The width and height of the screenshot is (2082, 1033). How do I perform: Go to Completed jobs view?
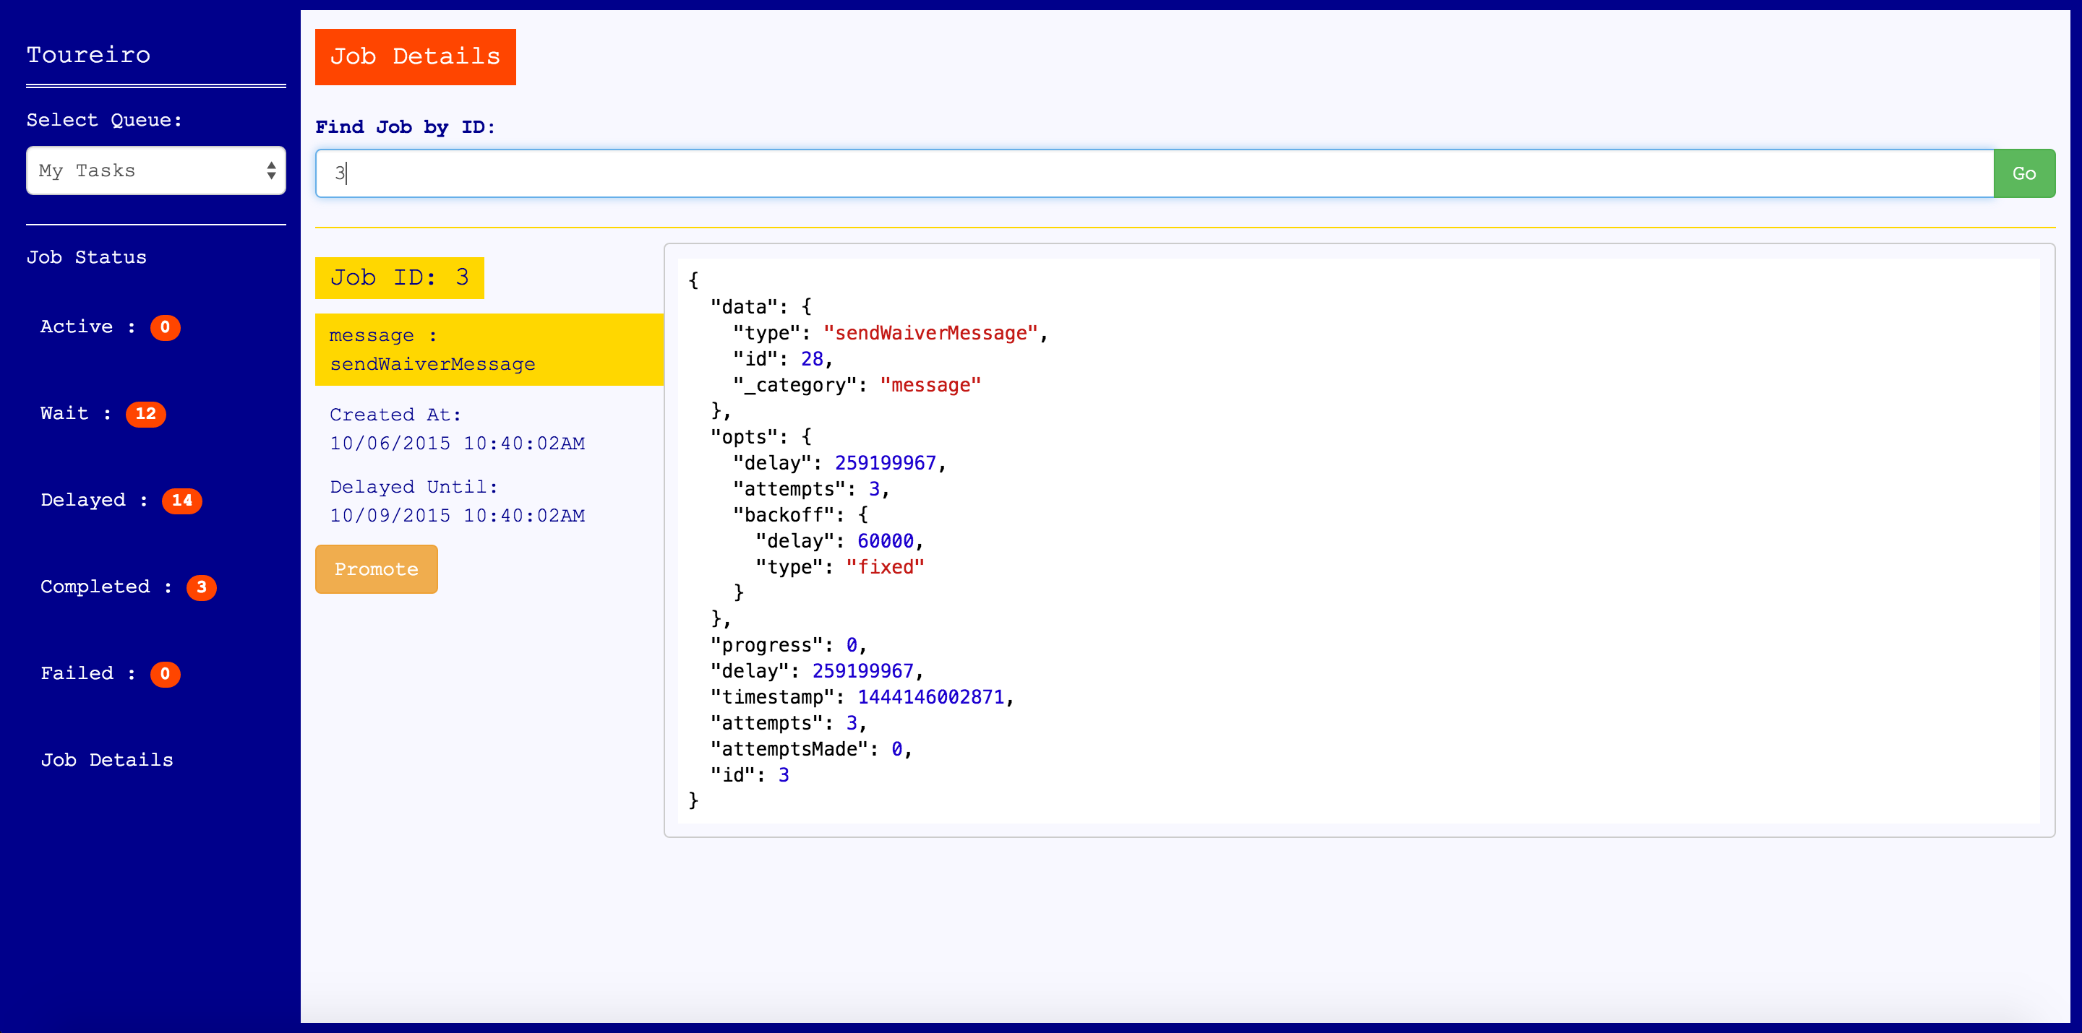tap(95, 587)
